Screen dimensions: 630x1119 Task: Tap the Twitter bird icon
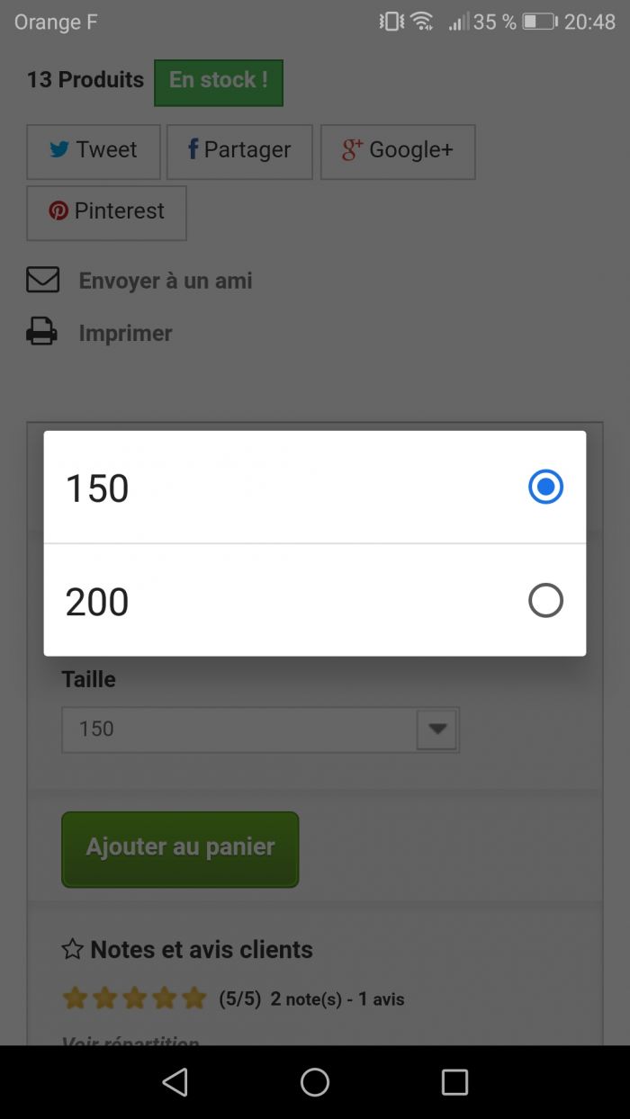pyautogui.click(x=59, y=150)
